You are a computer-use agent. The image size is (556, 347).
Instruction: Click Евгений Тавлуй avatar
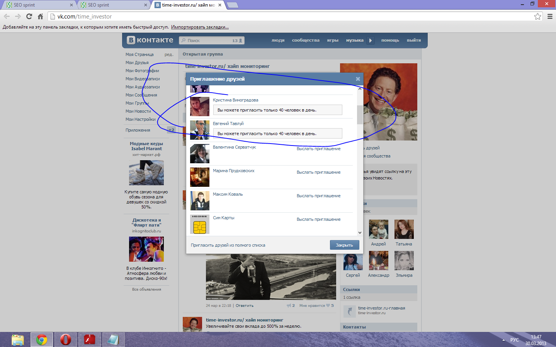coord(200,130)
